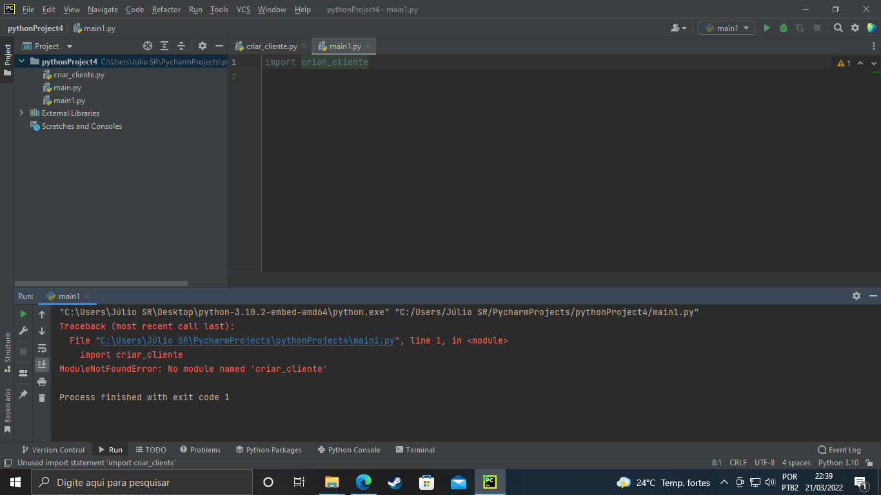Close the main1.py editor tab
The height and width of the screenshot is (495, 881).
[x=368, y=46]
